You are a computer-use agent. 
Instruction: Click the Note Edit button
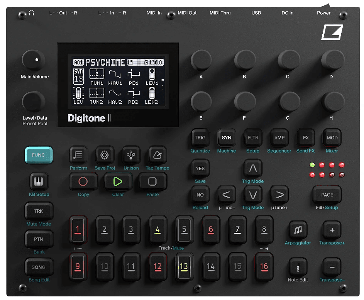[298, 267]
